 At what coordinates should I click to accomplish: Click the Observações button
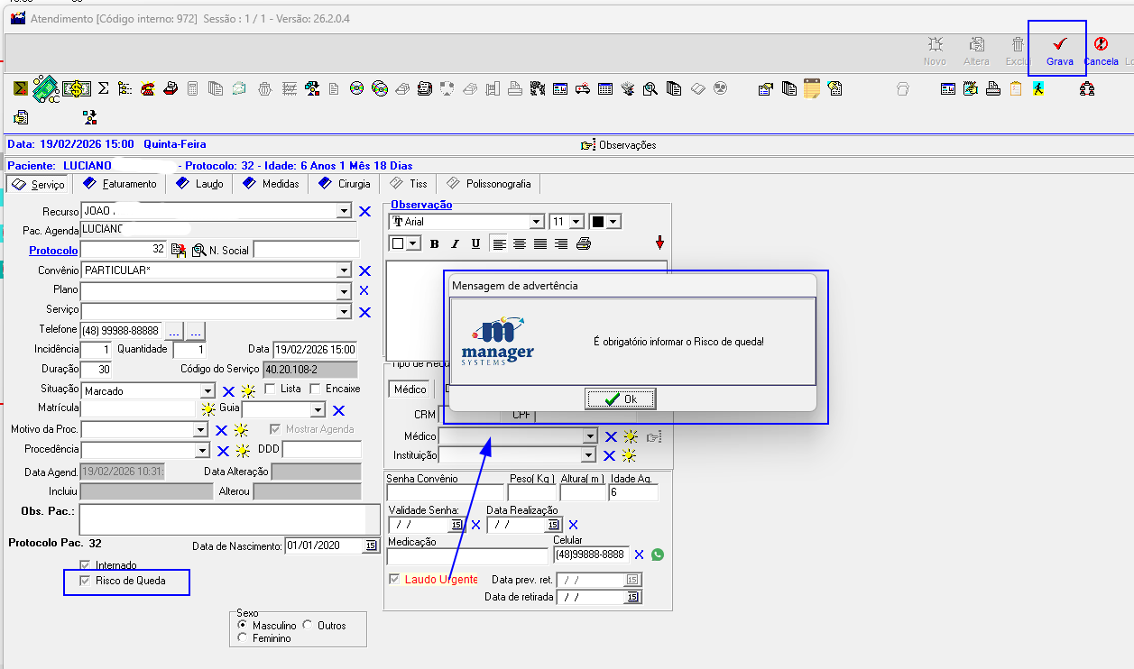[x=619, y=145]
